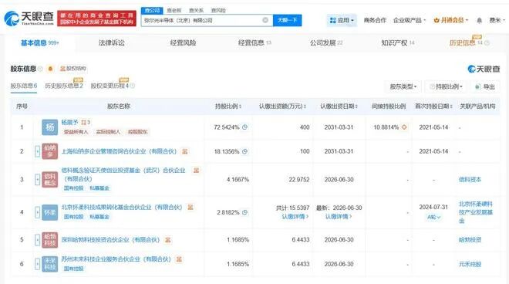Expand the 深圳哈勃科技投资 row

pos(37,240)
